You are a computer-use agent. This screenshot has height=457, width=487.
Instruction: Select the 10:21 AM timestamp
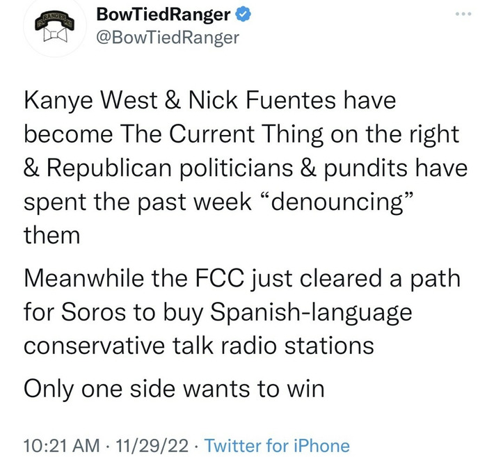point(57,444)
